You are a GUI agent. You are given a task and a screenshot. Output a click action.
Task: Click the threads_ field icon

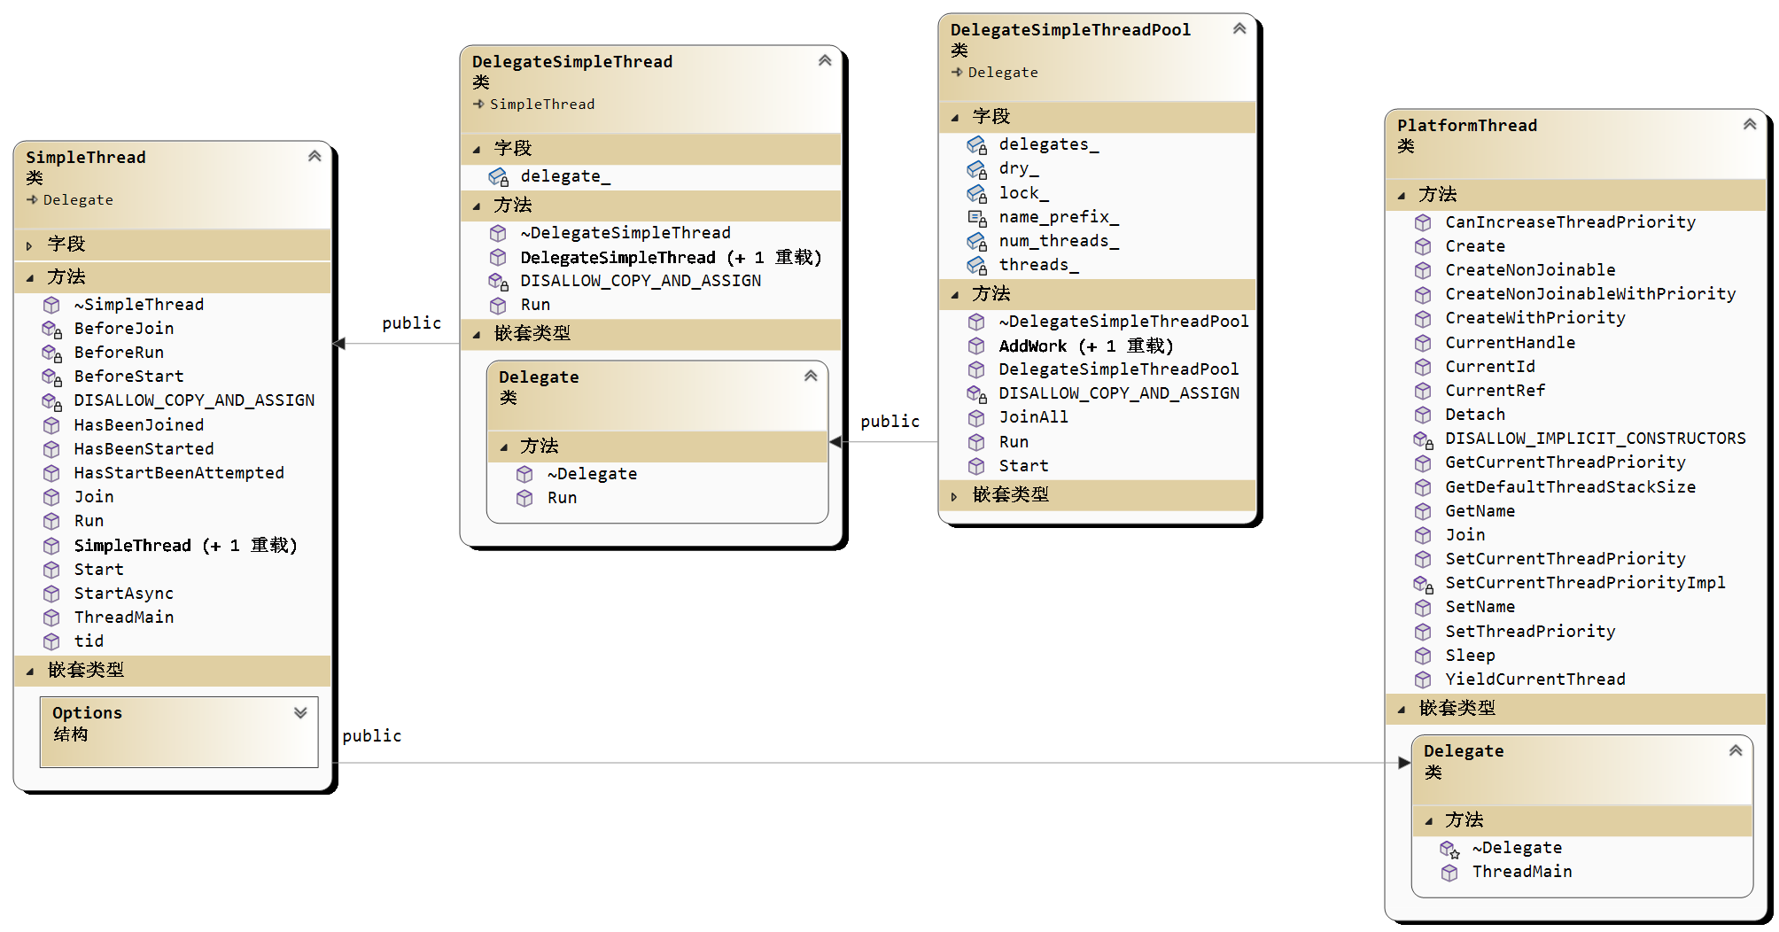coord(977,265)
